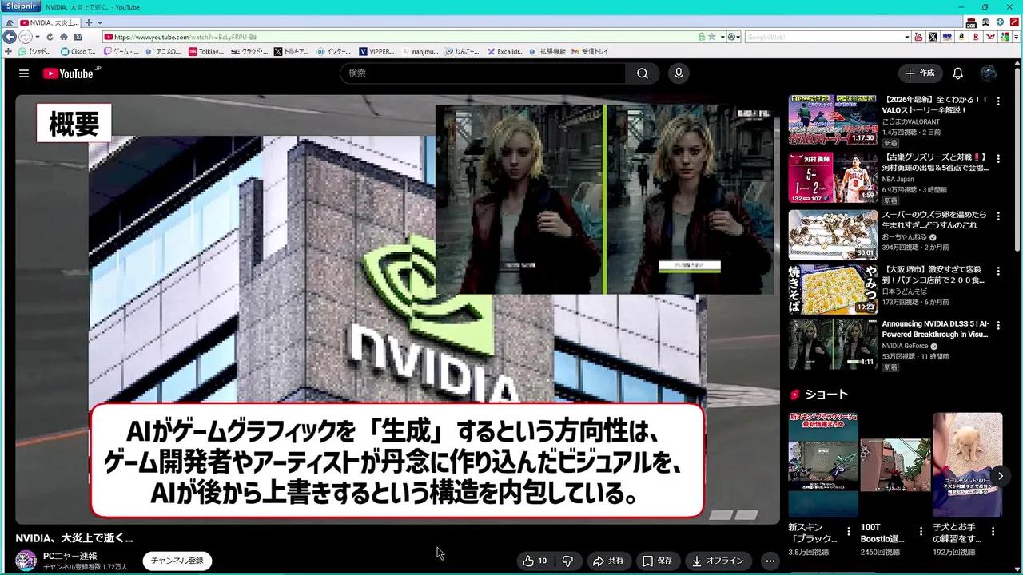Click the X search engine toolbar icon
Screen dimensions: 1023x575
click(x=933, y=37)
